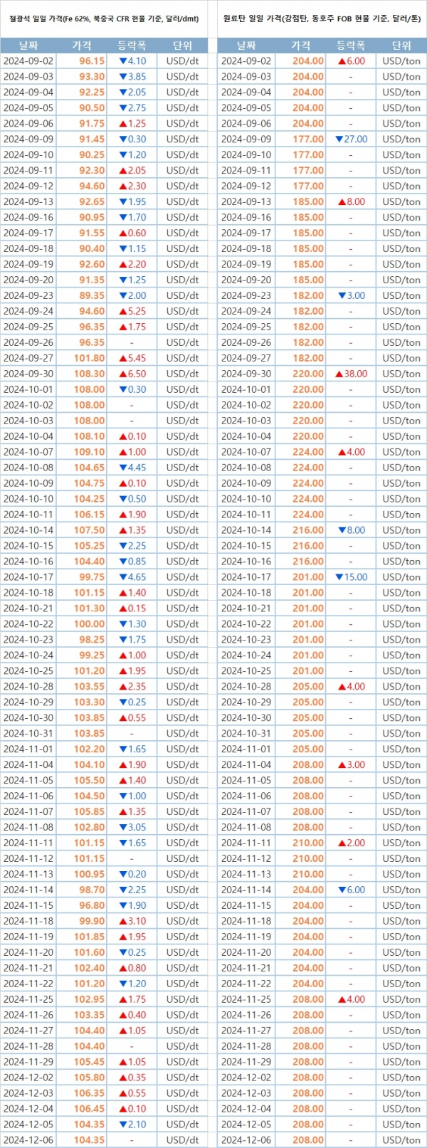
Task: Click the iron ore price 89.35
Action: [91, 295]
